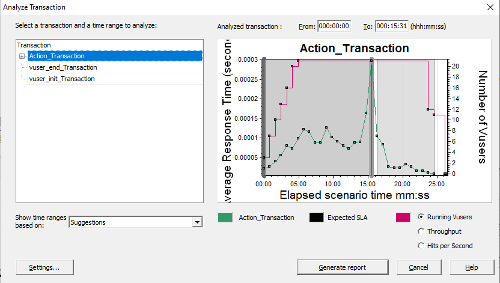Click the To time input field
The height and width of the screenshot is (283, 500).
pos(391,26)
